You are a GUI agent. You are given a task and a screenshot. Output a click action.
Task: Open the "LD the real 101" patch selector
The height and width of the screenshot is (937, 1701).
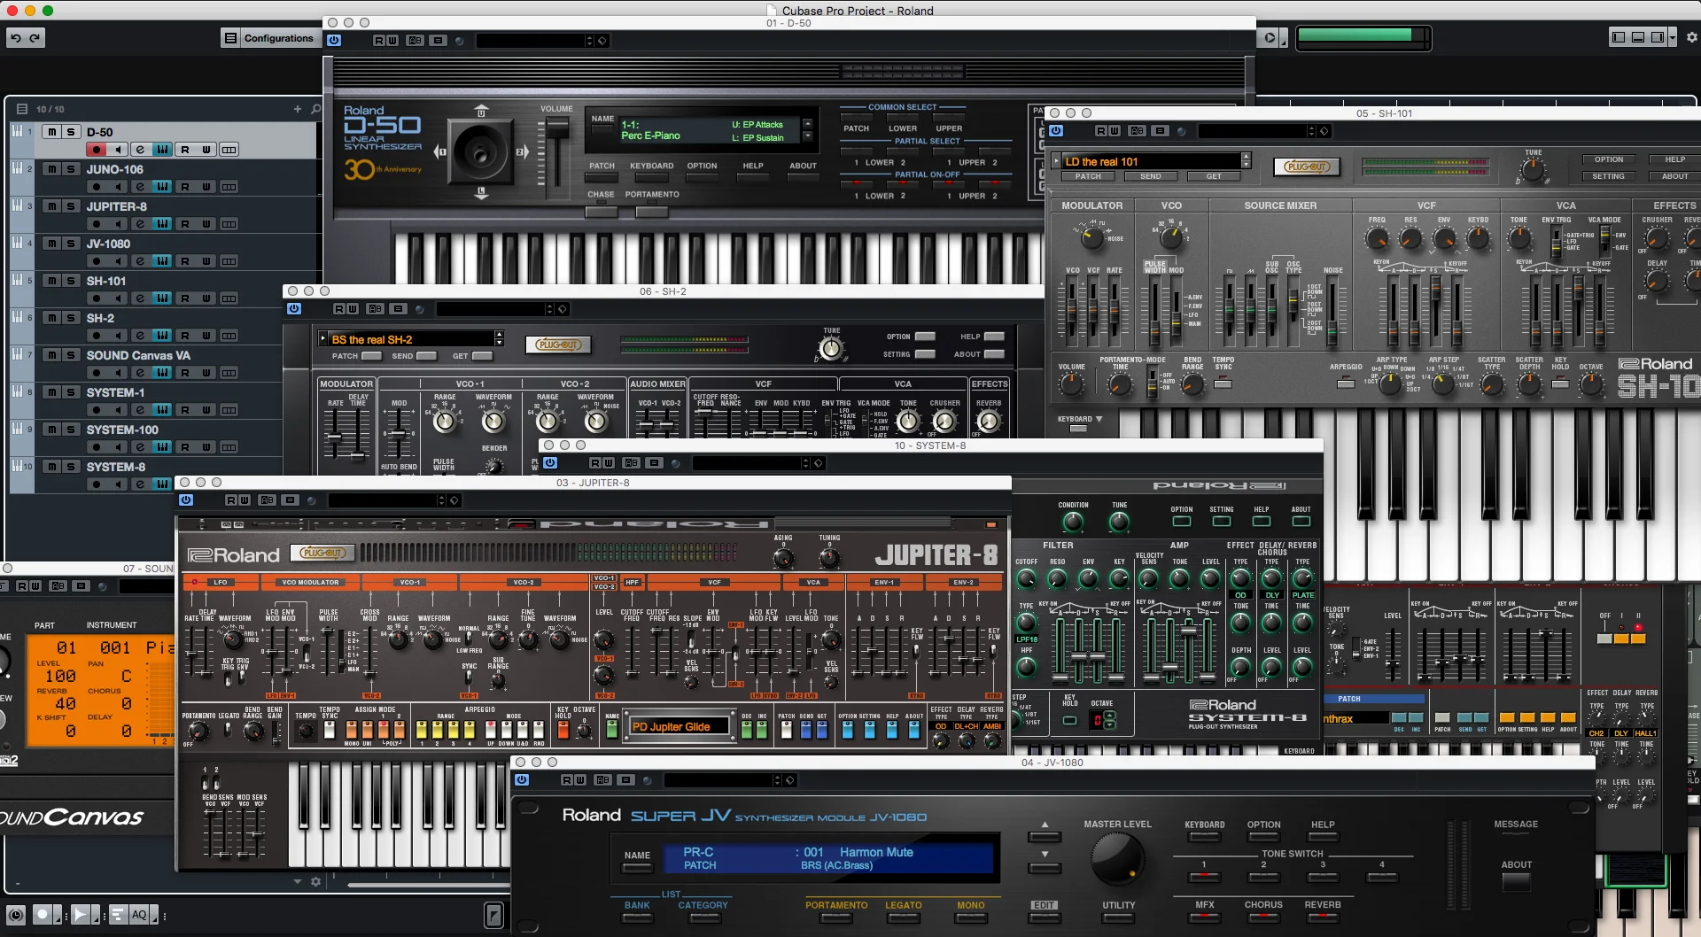pos(1152,161)
